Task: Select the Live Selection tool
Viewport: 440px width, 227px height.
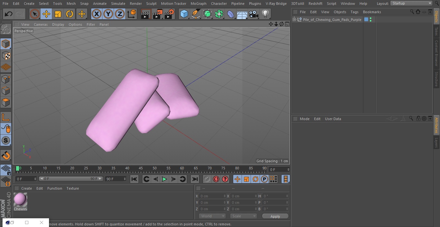Action: (35, 14)
